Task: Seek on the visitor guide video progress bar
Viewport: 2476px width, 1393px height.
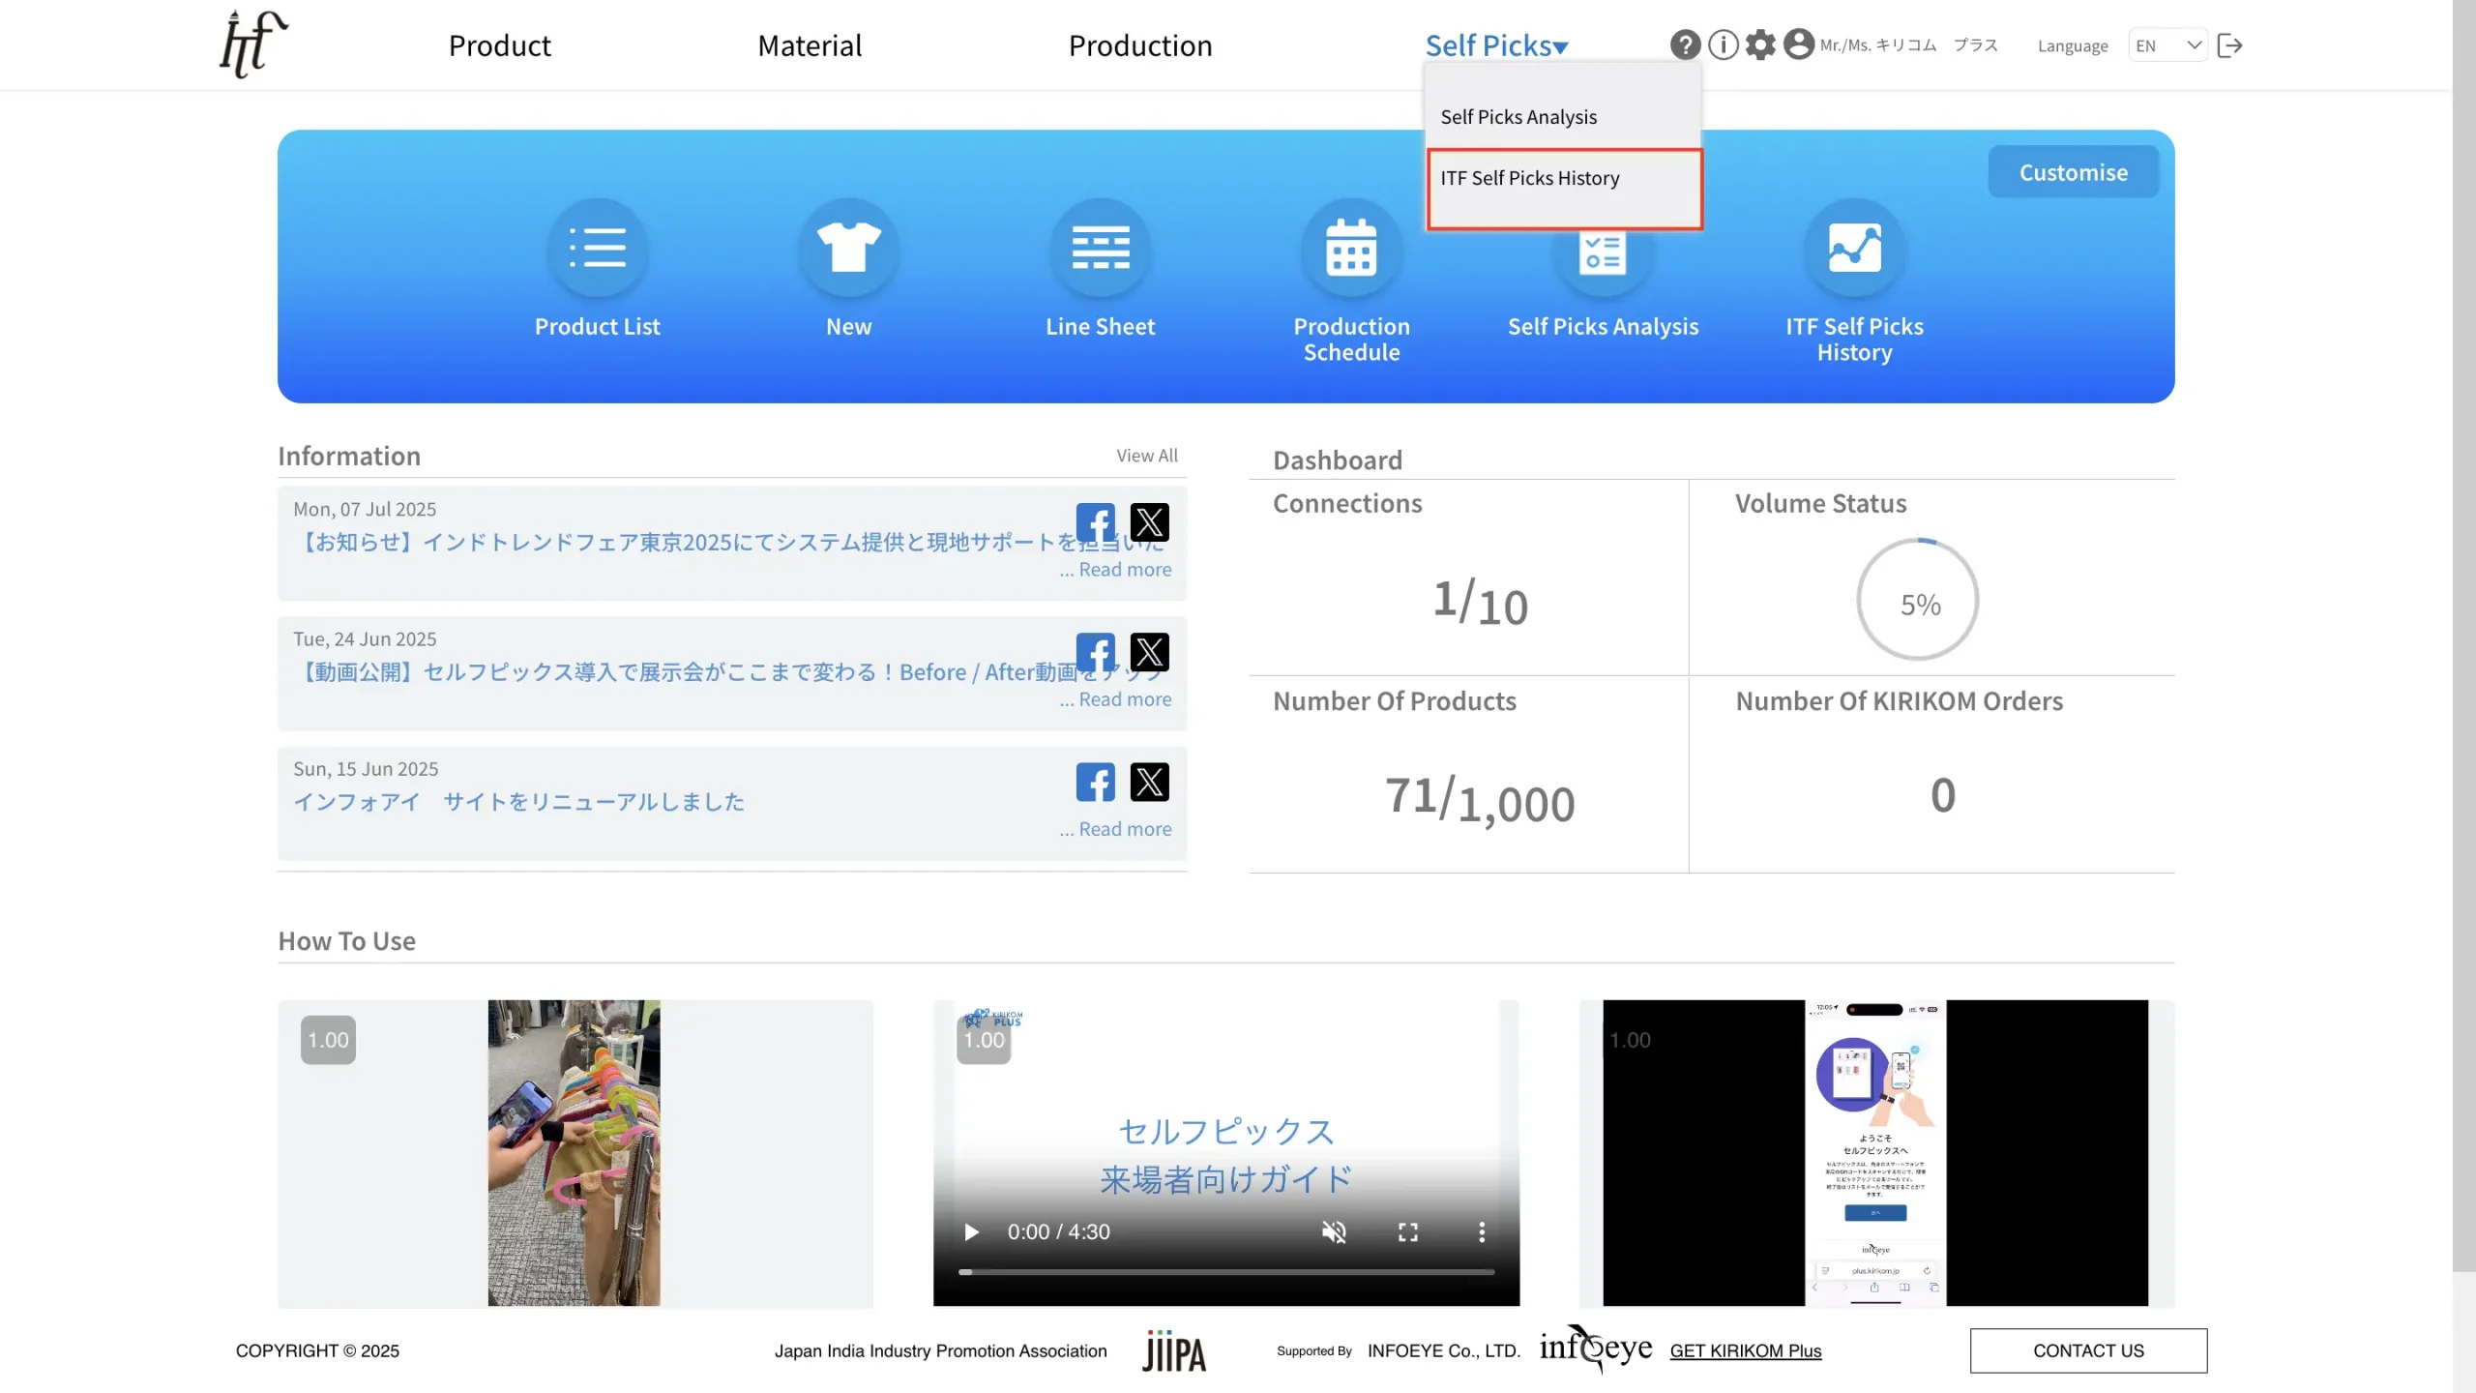Action: click(x=1226, y=1272)
